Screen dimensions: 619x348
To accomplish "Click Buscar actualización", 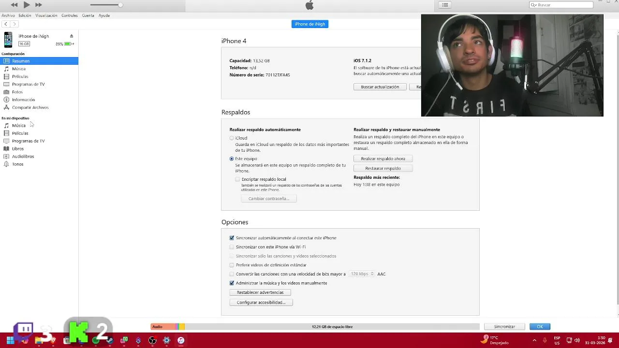I will click(x=380, y=87).
